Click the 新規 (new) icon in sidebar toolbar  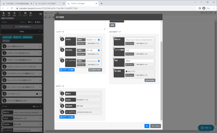point(4,14)
